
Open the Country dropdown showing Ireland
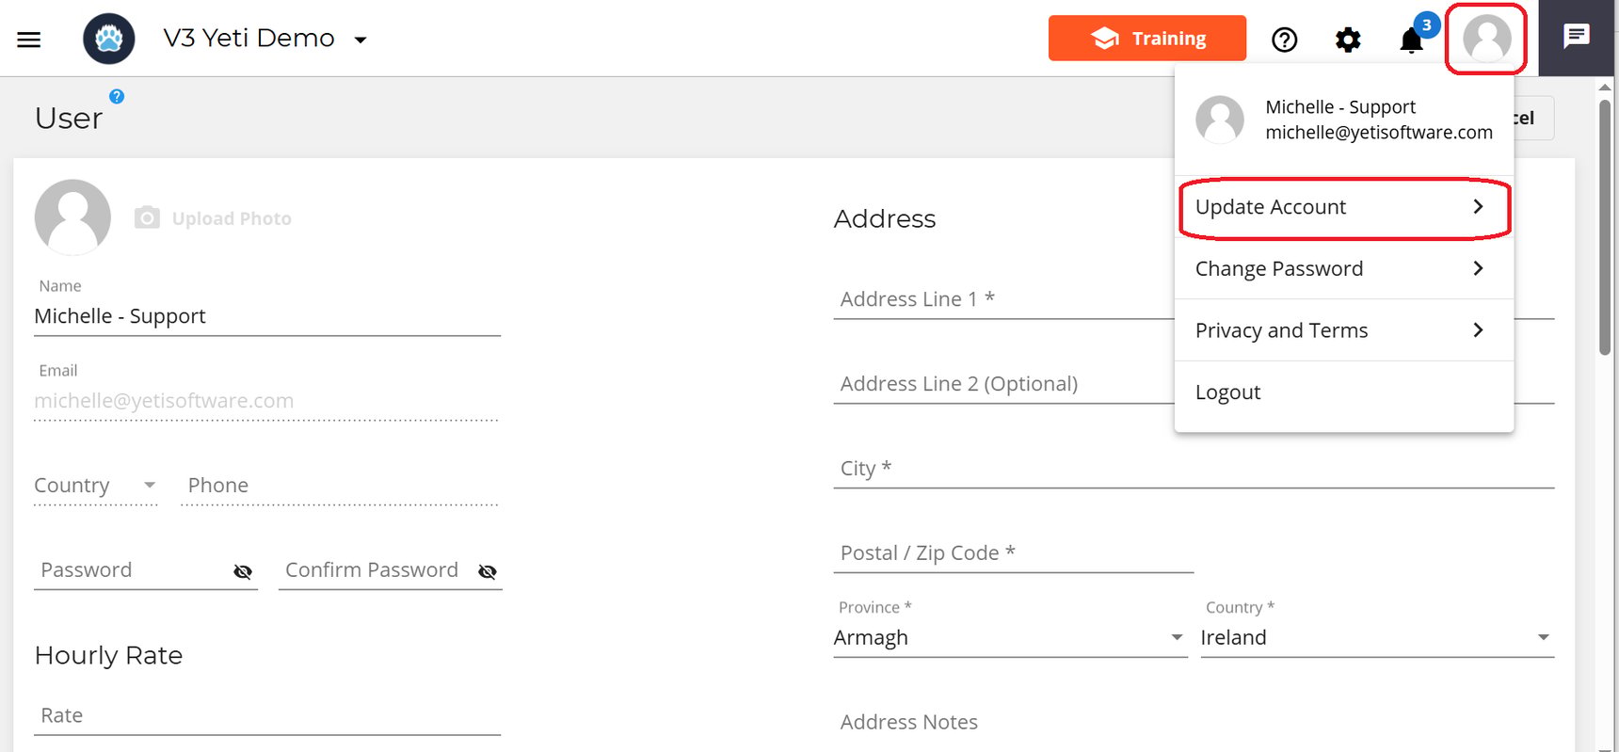[x=1377, y=637]
